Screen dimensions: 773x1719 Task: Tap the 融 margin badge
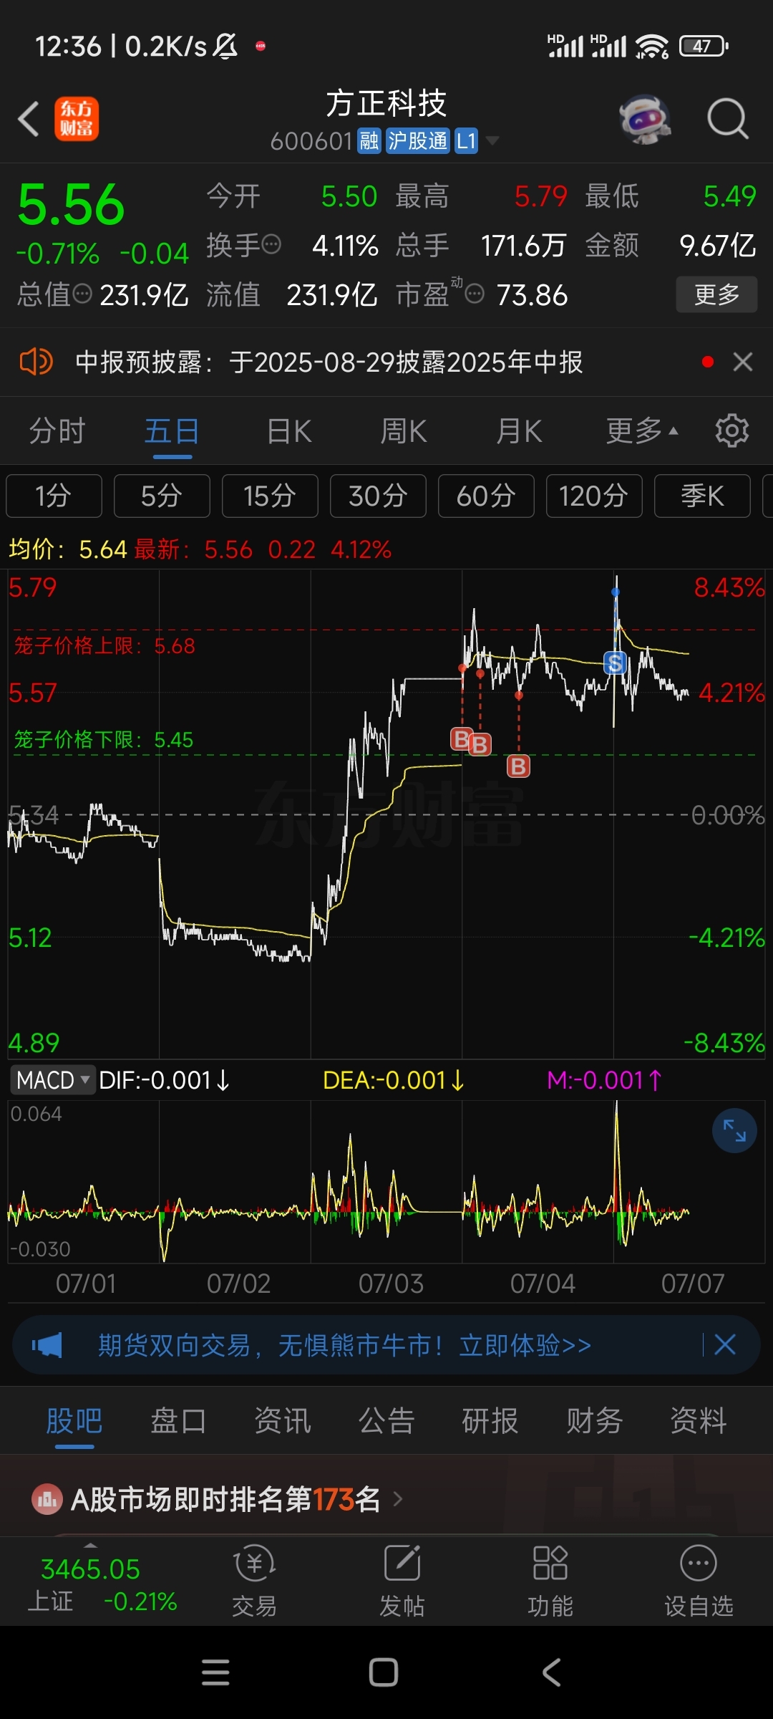pyautogui.click(x=369, y=141)
